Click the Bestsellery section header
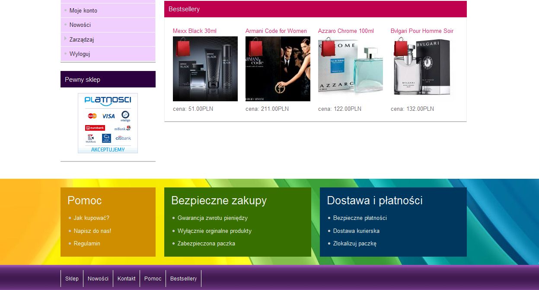This screenshot has height=290, width=539. click(316, 9)
